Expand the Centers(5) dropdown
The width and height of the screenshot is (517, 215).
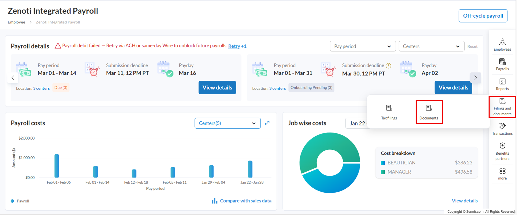coord(227,123)
